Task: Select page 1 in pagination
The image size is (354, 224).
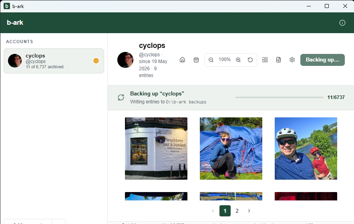Action: point(225,211)
